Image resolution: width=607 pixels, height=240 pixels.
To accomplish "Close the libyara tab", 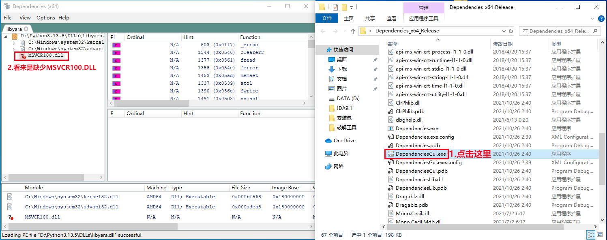I will [26, 29].
